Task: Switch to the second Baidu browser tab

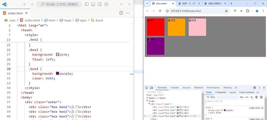Action: pos(188,3)
